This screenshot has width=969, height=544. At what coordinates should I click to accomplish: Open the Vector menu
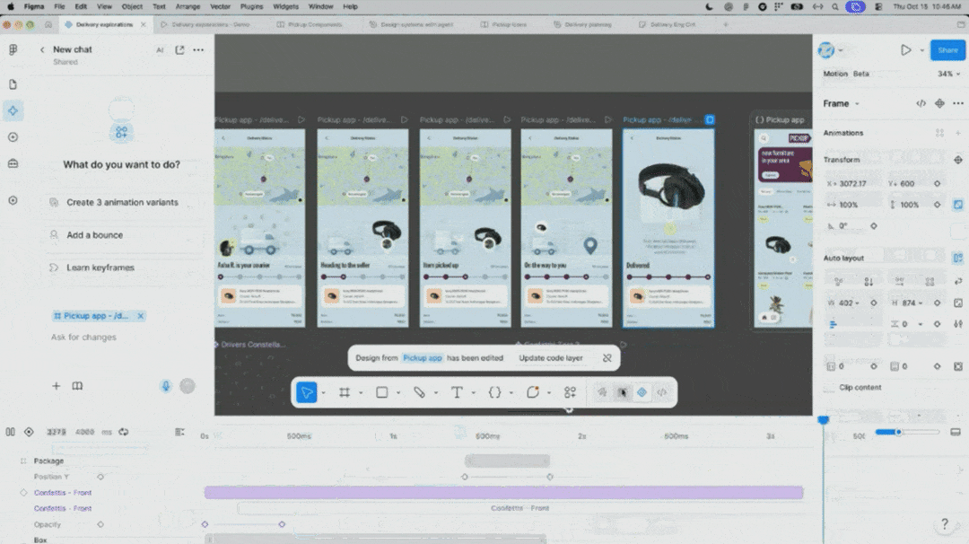click(x=220, y=6)
